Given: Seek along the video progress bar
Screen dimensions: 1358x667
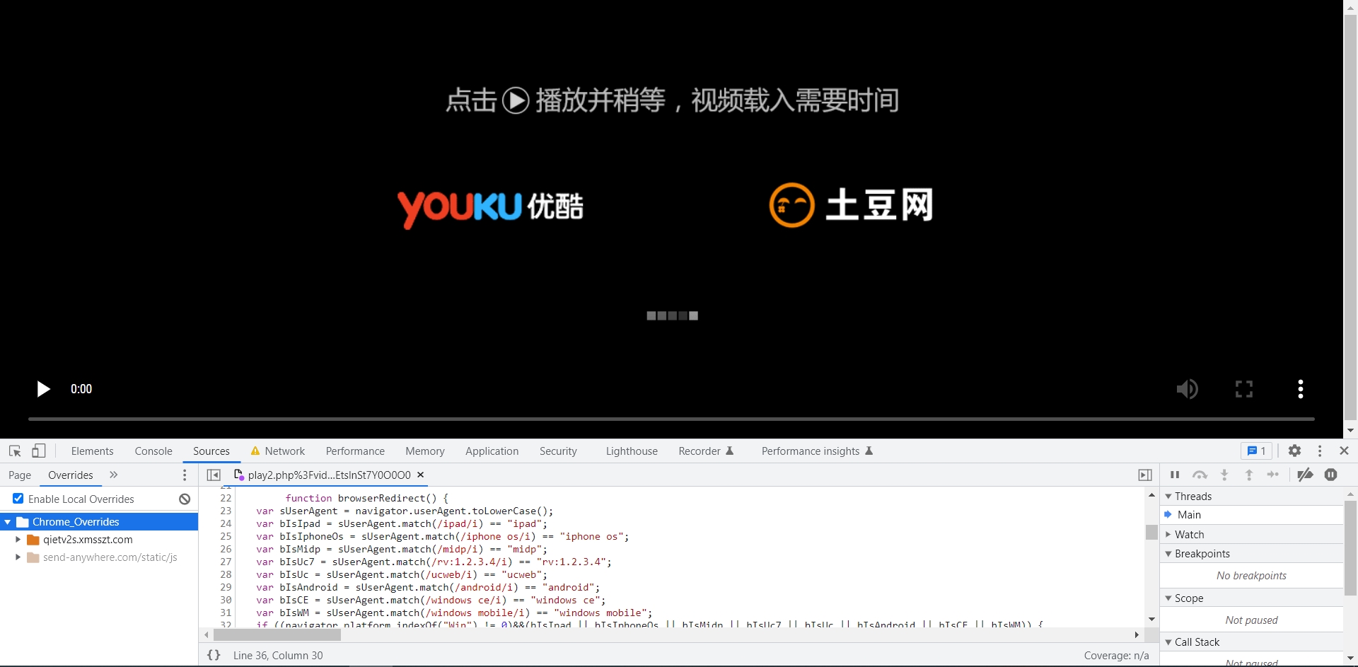Looking at the screenshot, I should click(671, 419).
